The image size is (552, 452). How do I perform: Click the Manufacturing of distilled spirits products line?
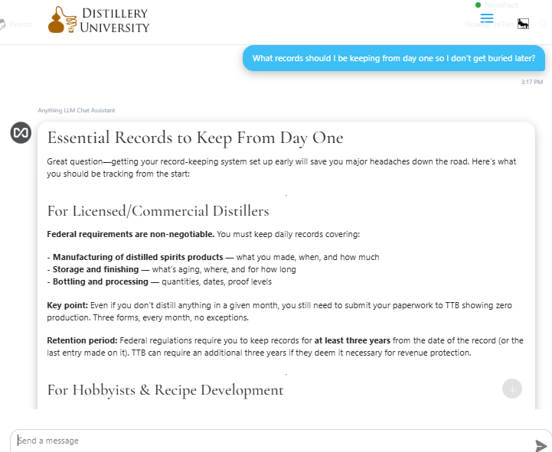(x=213, y=257)
